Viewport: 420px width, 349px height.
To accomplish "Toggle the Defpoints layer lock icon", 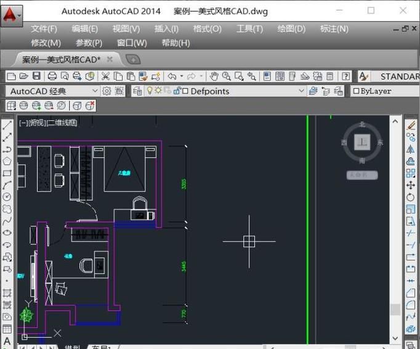I will click(177, 91).
